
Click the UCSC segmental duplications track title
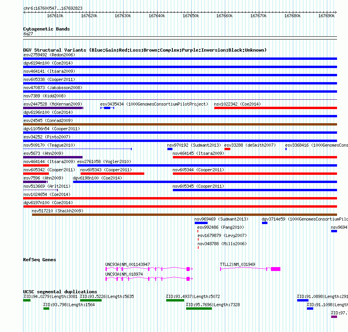(x=60, y=292)
